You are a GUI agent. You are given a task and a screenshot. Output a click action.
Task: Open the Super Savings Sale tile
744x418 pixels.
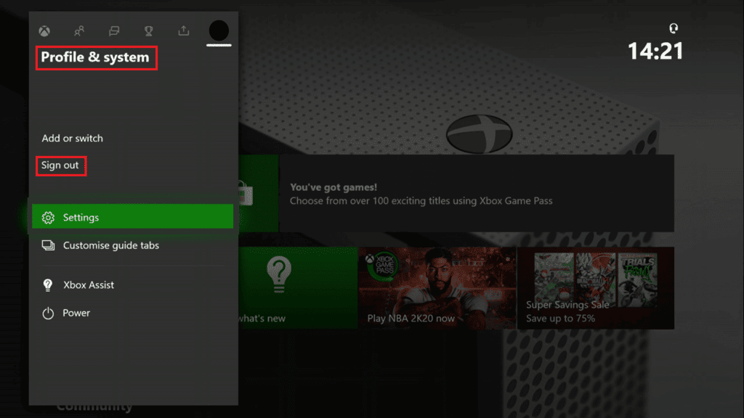click(595, 288)
